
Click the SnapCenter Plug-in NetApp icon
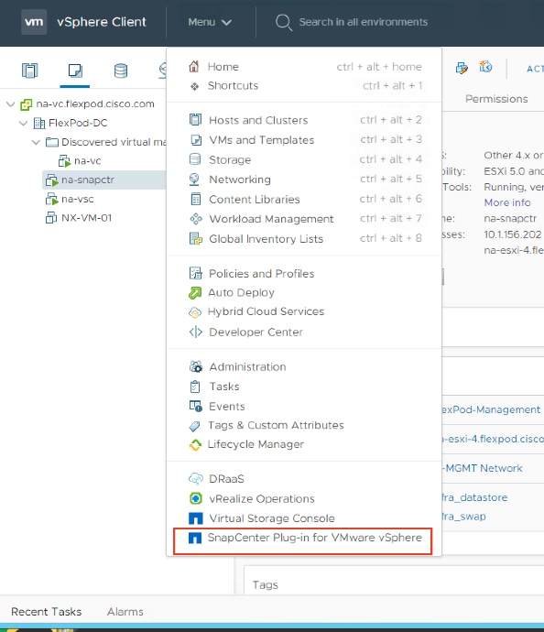tap(195, 538)
